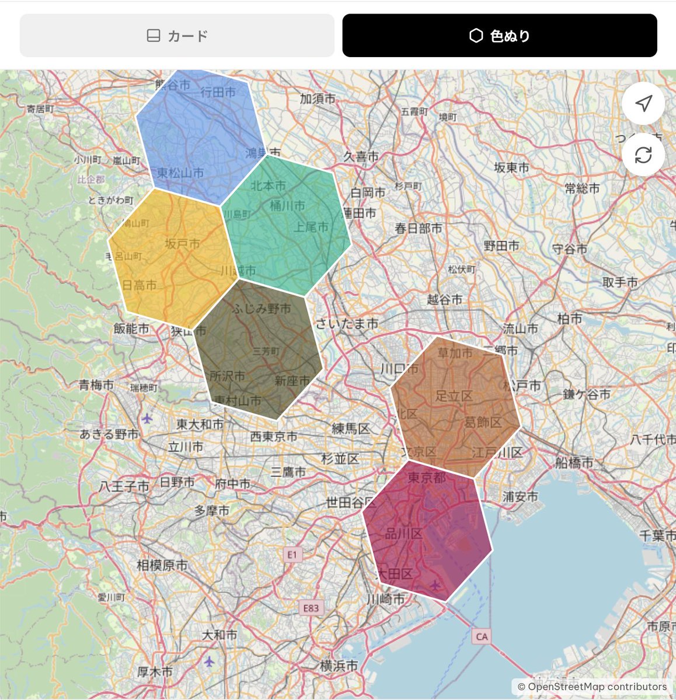Image resolution: width=676 pixels, height=700 pixels.
Task: Click the 流山市 map label
Action: 521,329
